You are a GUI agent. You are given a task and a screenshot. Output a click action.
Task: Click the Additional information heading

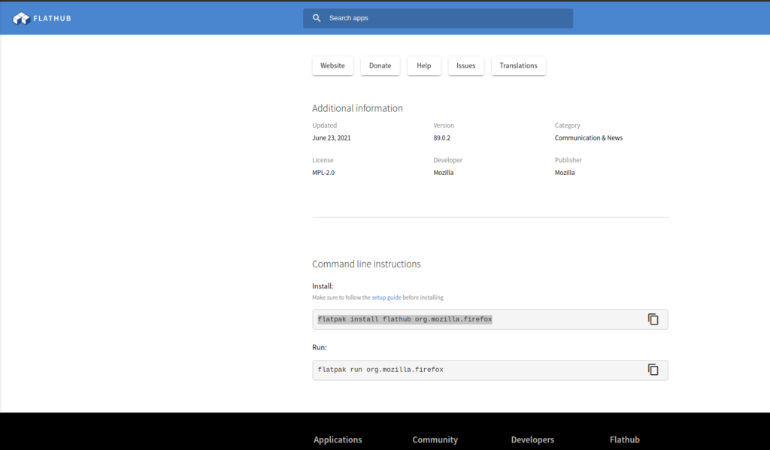[357, 108]
